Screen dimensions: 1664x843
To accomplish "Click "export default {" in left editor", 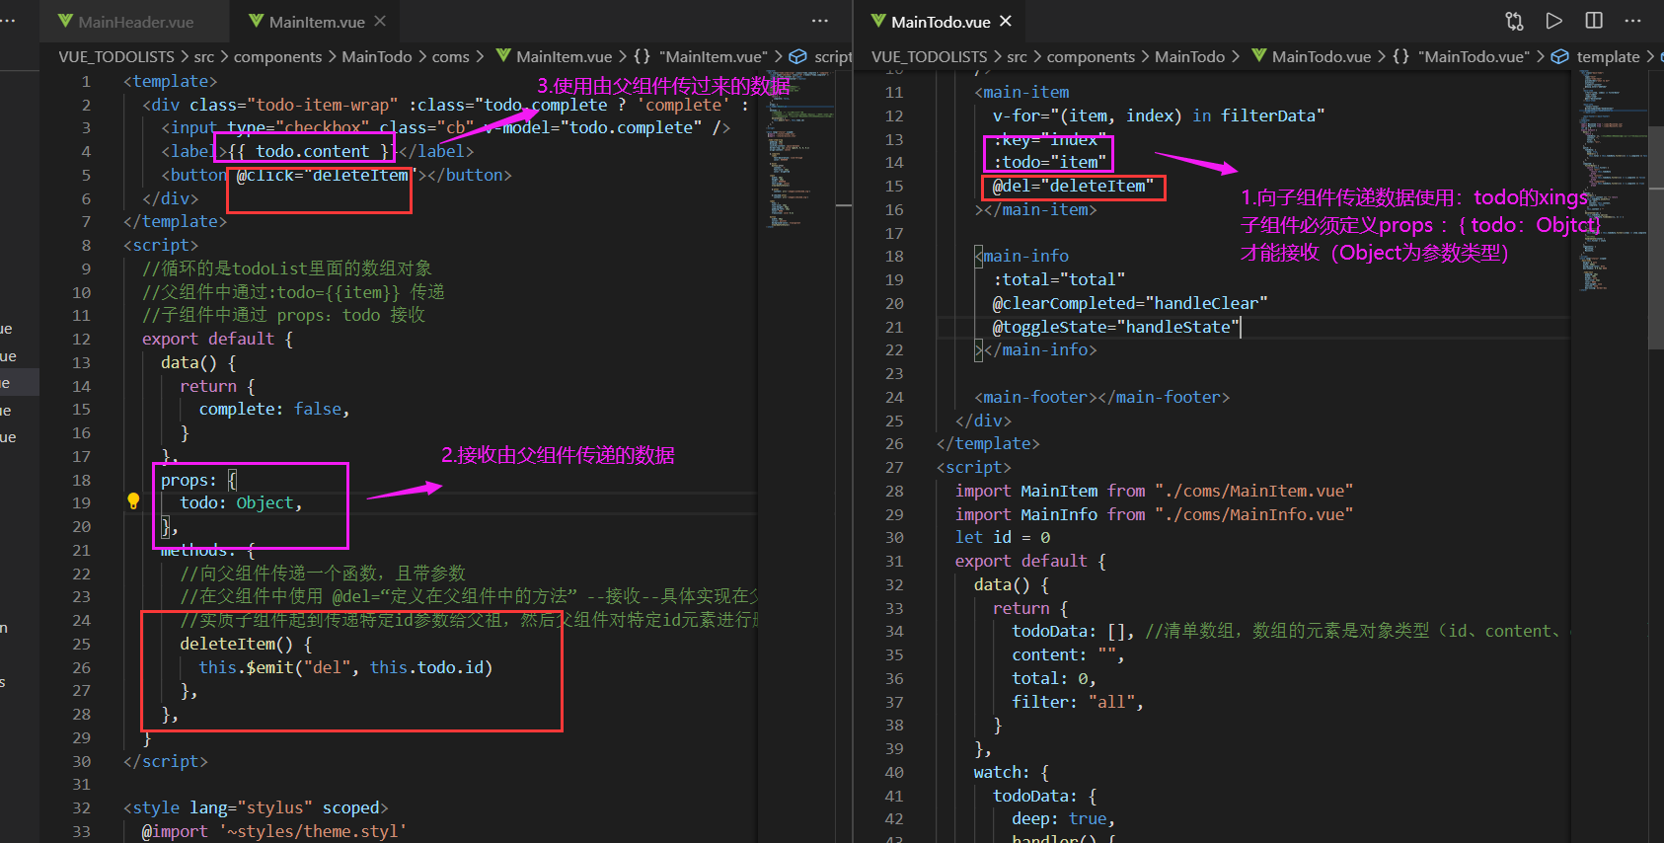I will pos(217,339).
